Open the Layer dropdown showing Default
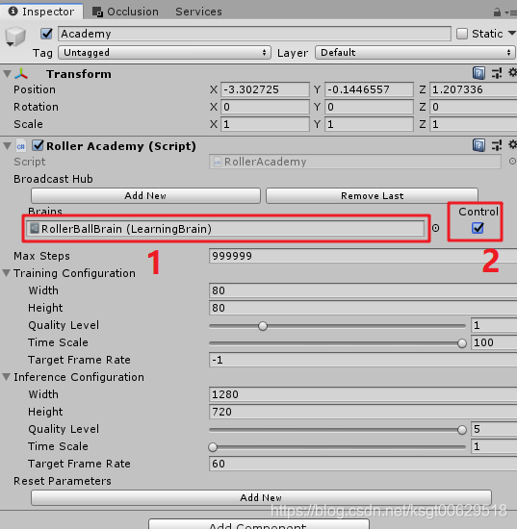The width and height of the screenshot is (517, 529). [415, 53]
